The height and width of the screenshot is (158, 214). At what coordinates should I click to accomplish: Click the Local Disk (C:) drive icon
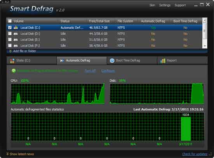pos(16,28)
